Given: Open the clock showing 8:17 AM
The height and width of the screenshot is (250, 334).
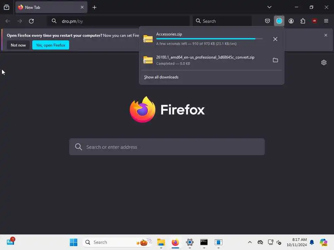Looking at the screenshot, I should 297,242.
